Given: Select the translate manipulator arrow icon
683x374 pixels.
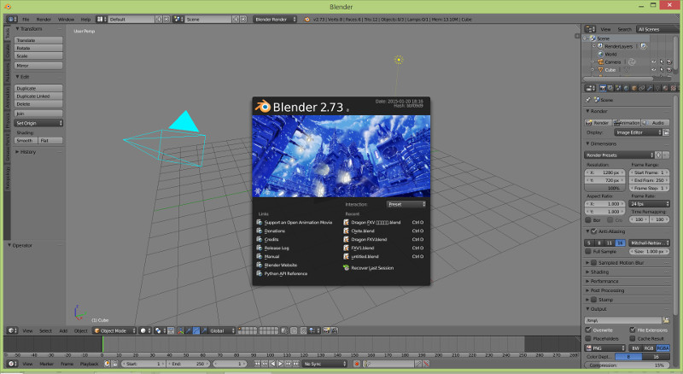Looking at the screenshot, I should [188, 330].
